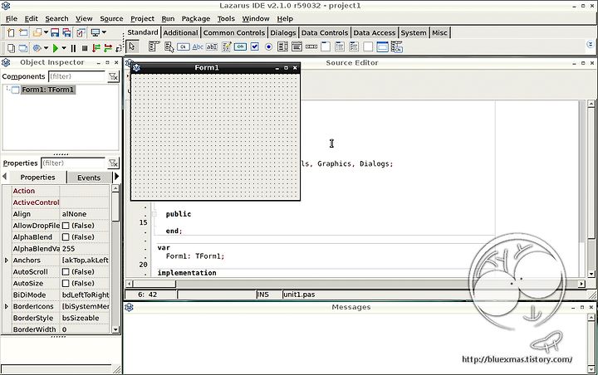Click the Stop debugging square icon
Viewport: 598px width, 375px height.
(85, 48)
